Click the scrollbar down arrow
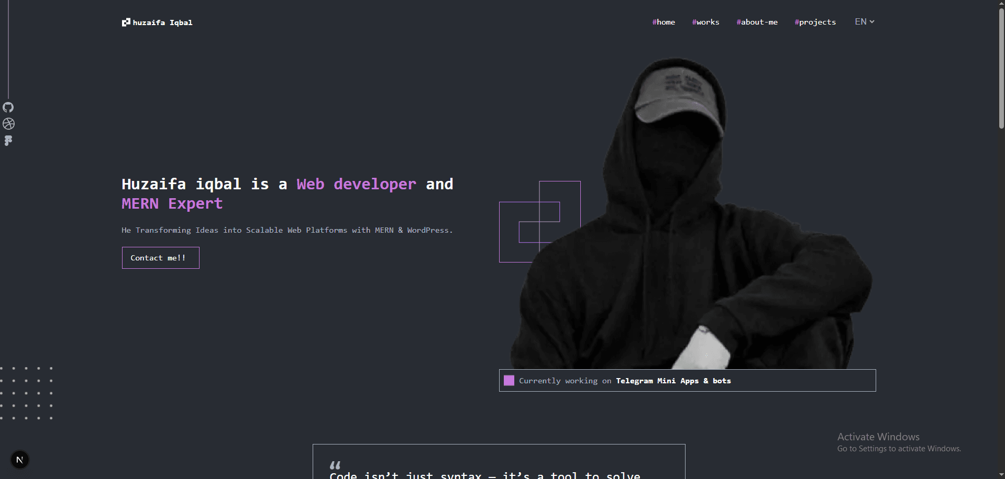The width and height of the screenshot is (1005, 479). tap(1001, 475)
